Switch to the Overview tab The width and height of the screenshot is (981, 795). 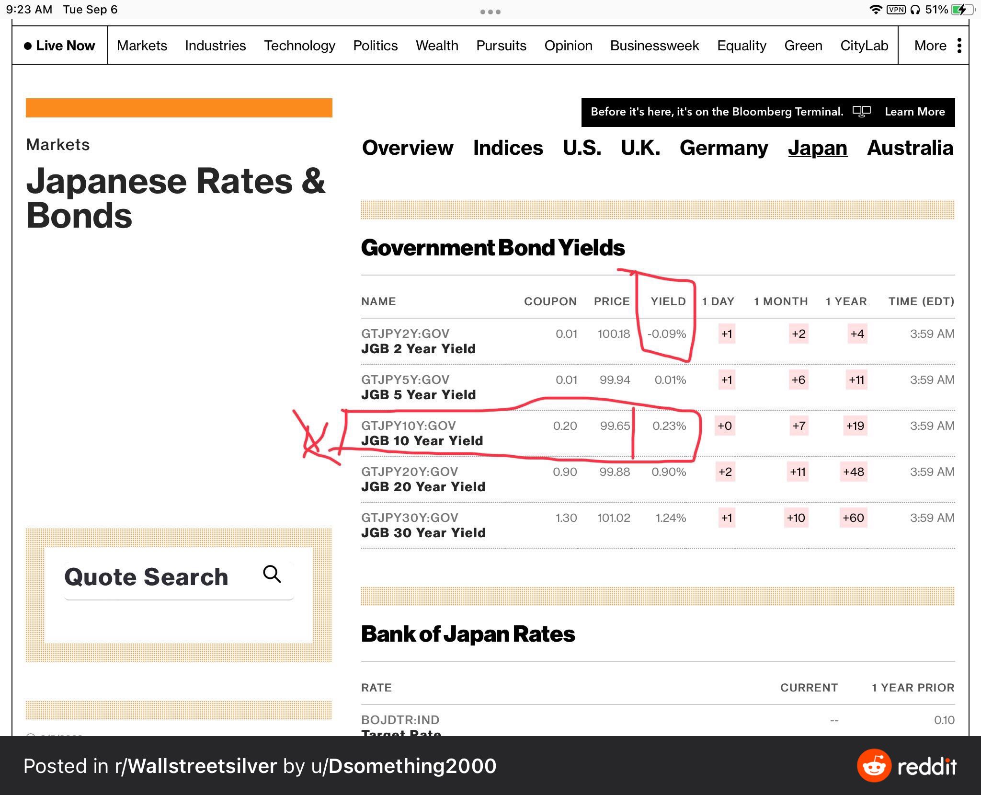tap(408, 148)
